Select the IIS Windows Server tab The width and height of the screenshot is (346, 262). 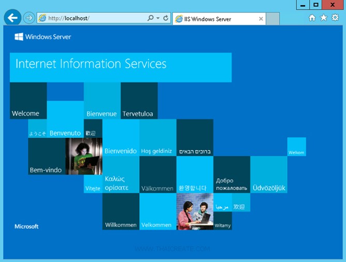(x=219, y=19)
